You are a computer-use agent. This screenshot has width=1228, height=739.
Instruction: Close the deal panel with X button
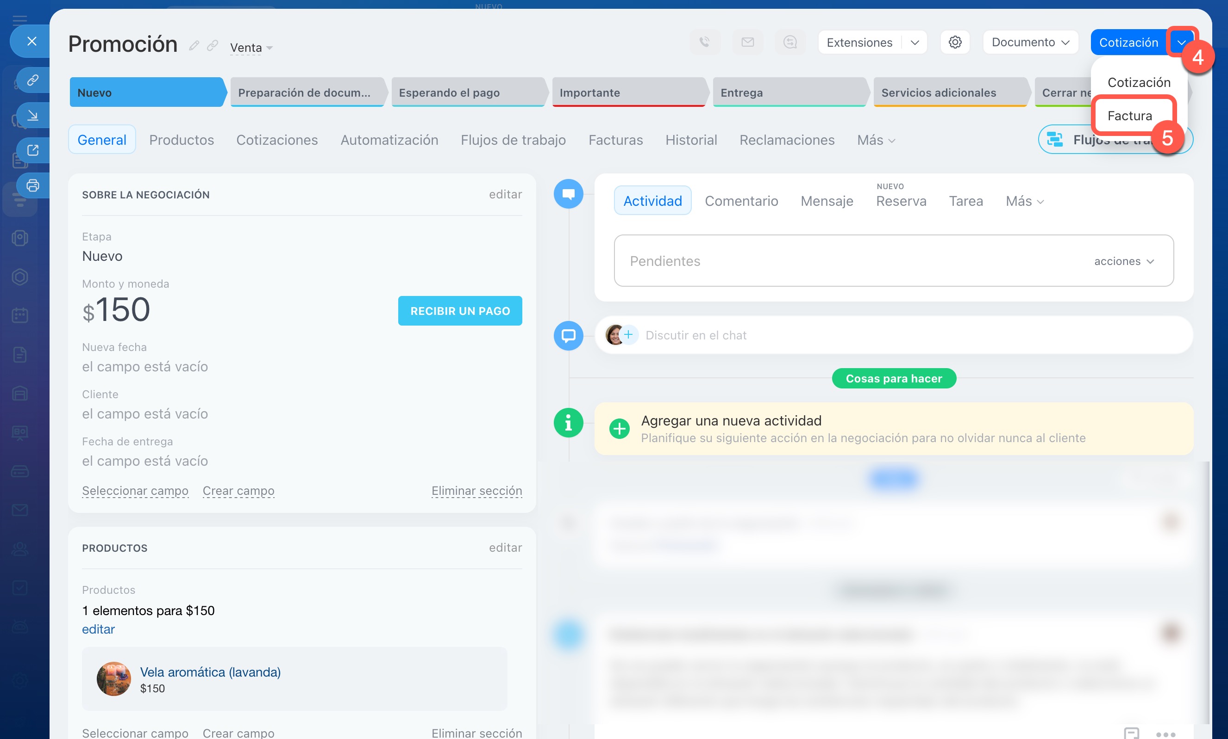click(x=32, y=41)
